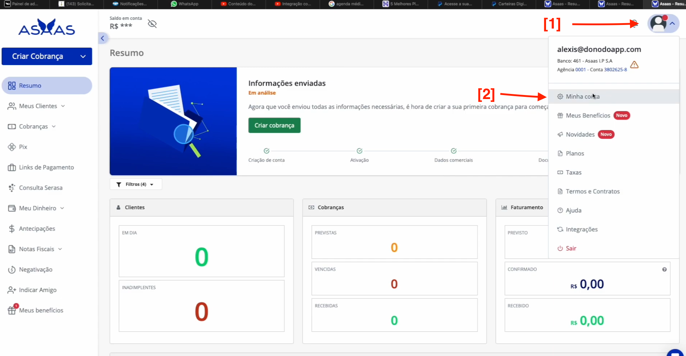686x356 pixels.
Task: Open Antecipações dollar icon
Action: click(x=12, y=229)
